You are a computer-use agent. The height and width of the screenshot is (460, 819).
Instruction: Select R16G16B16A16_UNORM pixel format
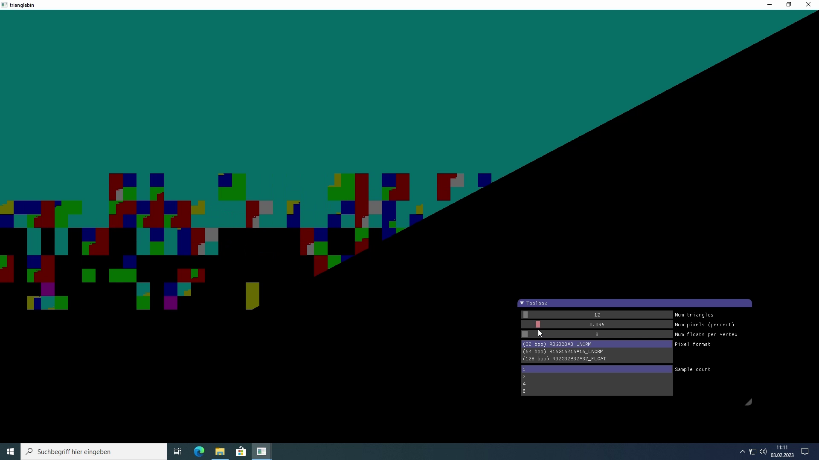click(596, 351)
